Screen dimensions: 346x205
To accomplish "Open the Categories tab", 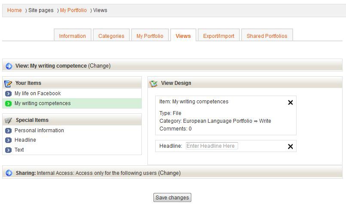I will coord(111,36).
